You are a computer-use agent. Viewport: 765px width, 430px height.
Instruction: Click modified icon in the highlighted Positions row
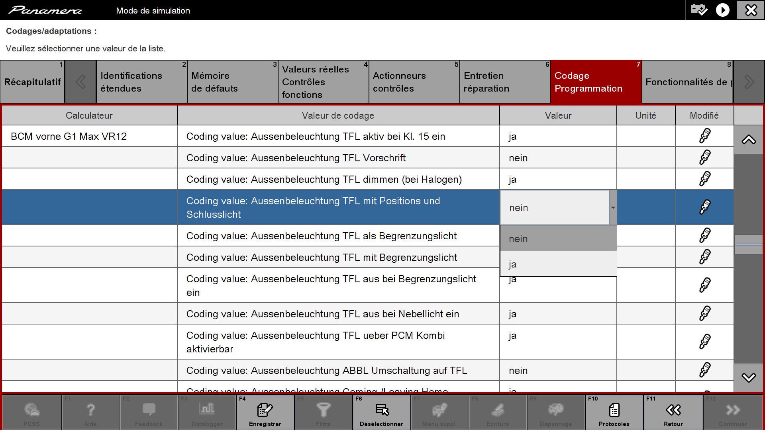pos(705,207)
